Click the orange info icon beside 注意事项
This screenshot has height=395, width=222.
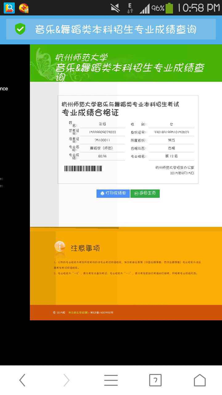[x=60, y=247]
